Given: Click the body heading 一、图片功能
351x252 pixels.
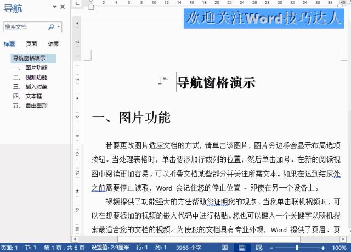Looking at the screenshot, I should tap(131, 117).
